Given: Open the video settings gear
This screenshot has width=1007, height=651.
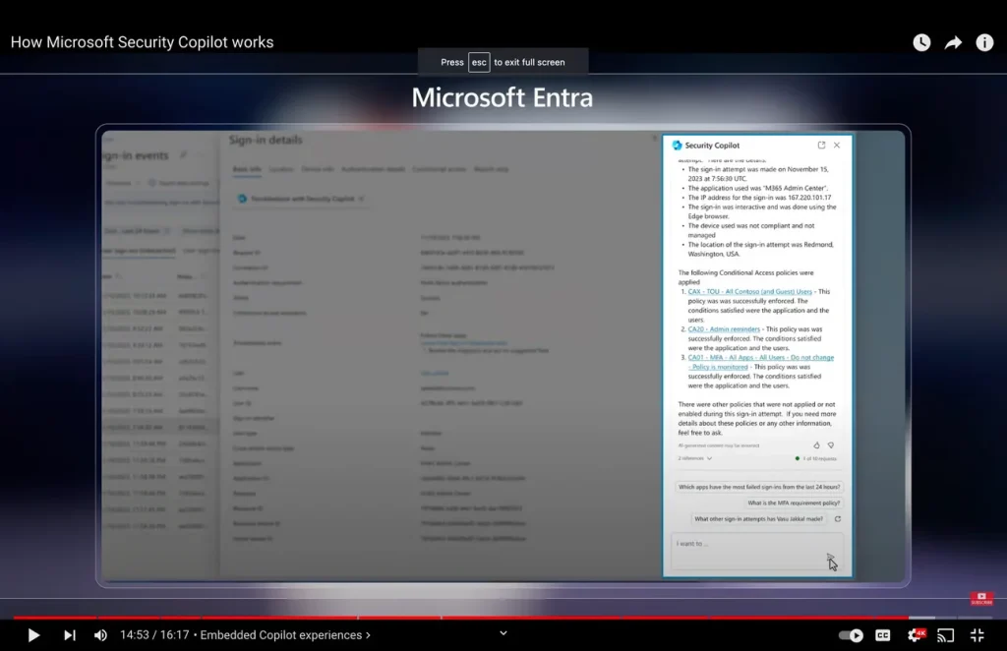Looking at the screenshot, I should [x=916, y=635].
